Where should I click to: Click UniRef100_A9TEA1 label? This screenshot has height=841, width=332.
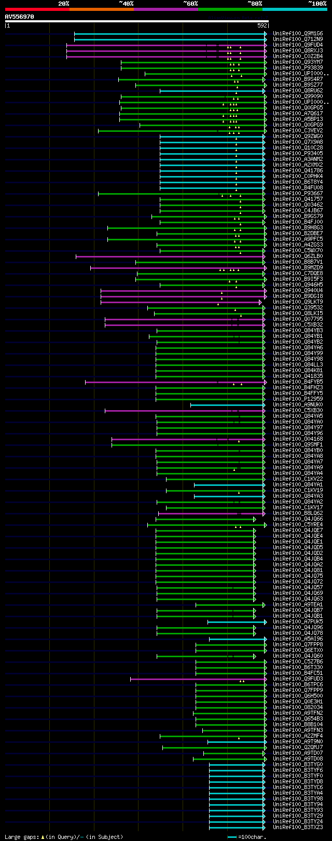point(298,605)
